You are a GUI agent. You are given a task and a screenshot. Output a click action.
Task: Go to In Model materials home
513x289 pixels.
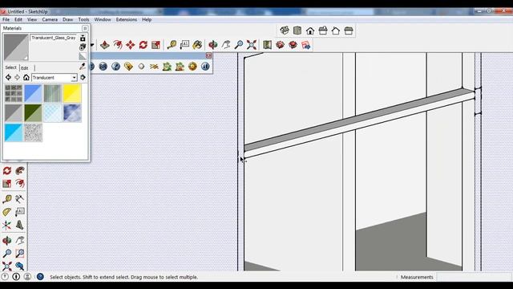click(x=26, y=78)
